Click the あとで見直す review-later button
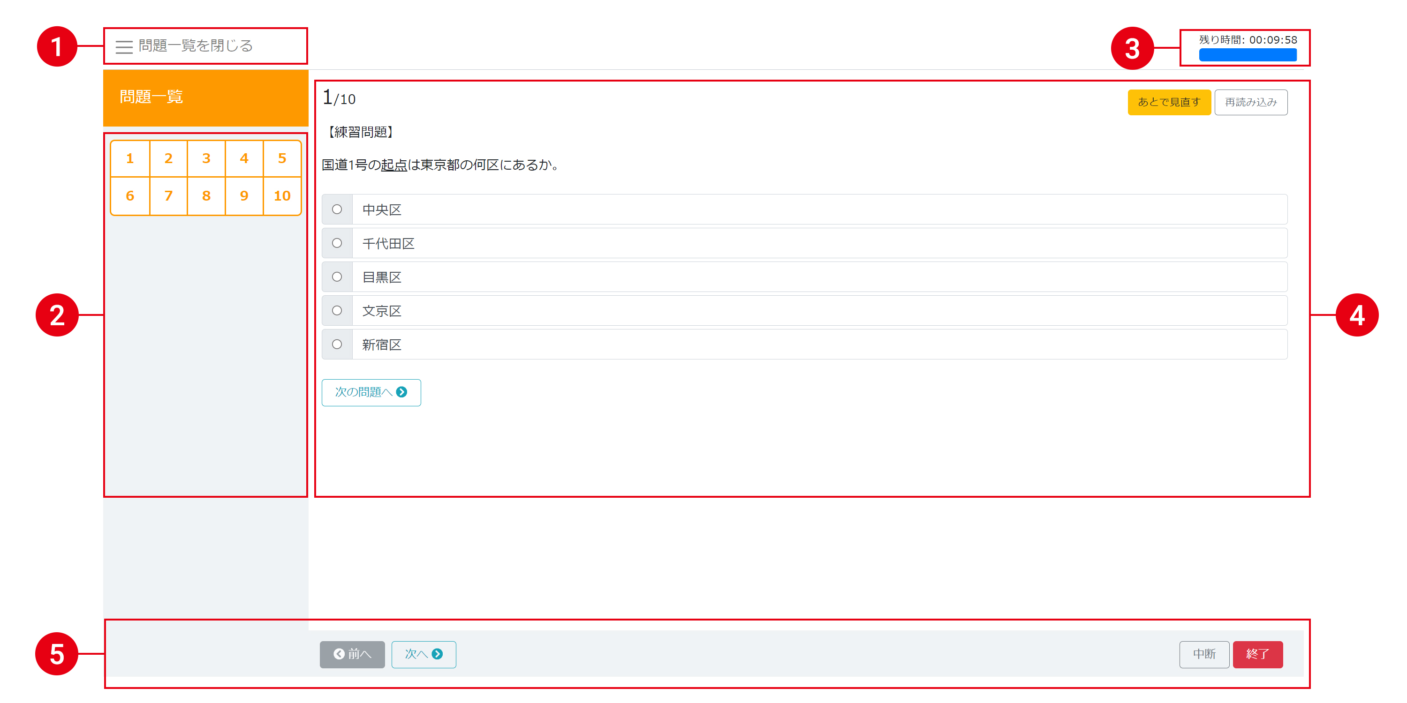1407x703 pixels. click(x=1169, y=102)
